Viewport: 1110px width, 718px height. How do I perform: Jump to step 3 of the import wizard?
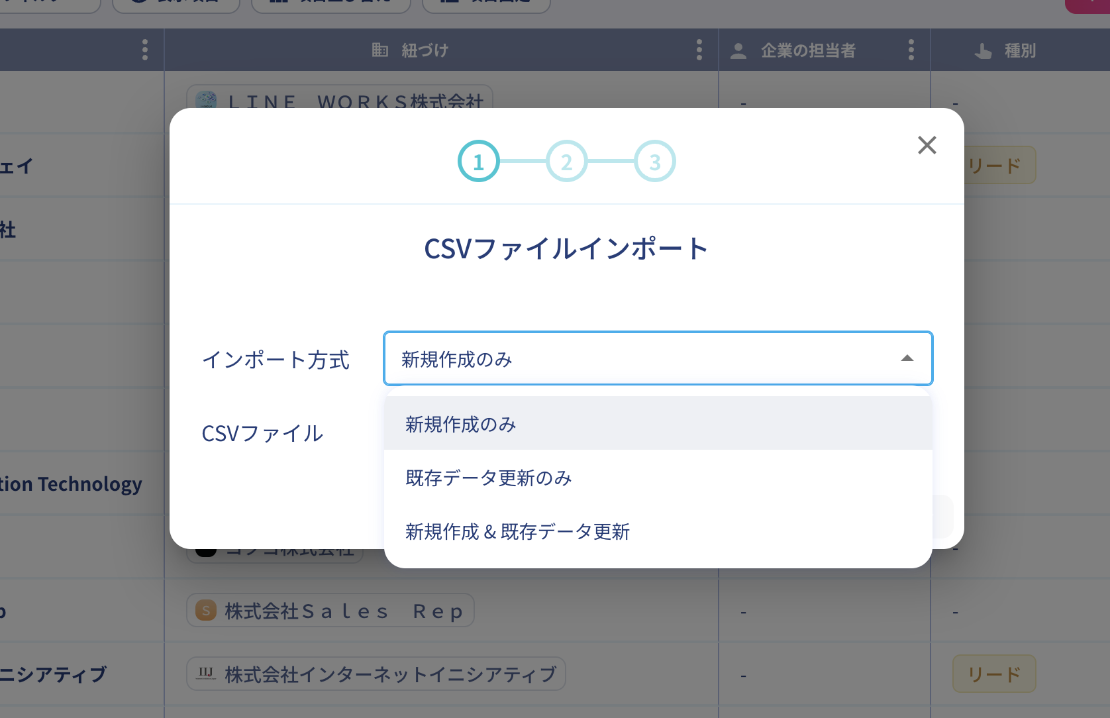654,161
